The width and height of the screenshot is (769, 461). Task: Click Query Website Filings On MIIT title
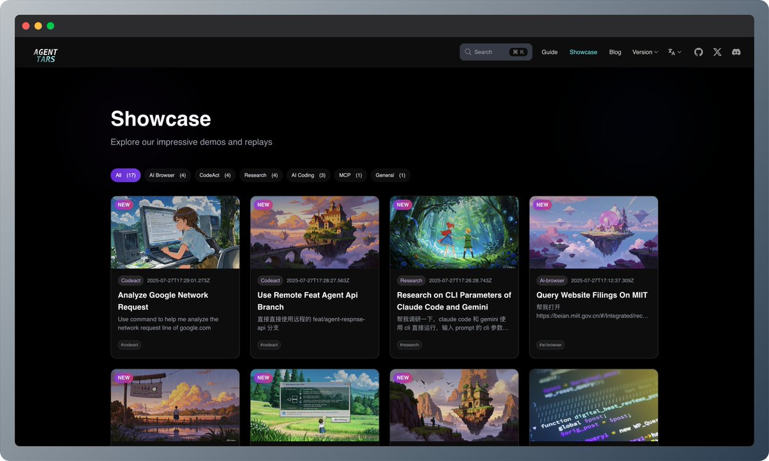click(592, 295)
